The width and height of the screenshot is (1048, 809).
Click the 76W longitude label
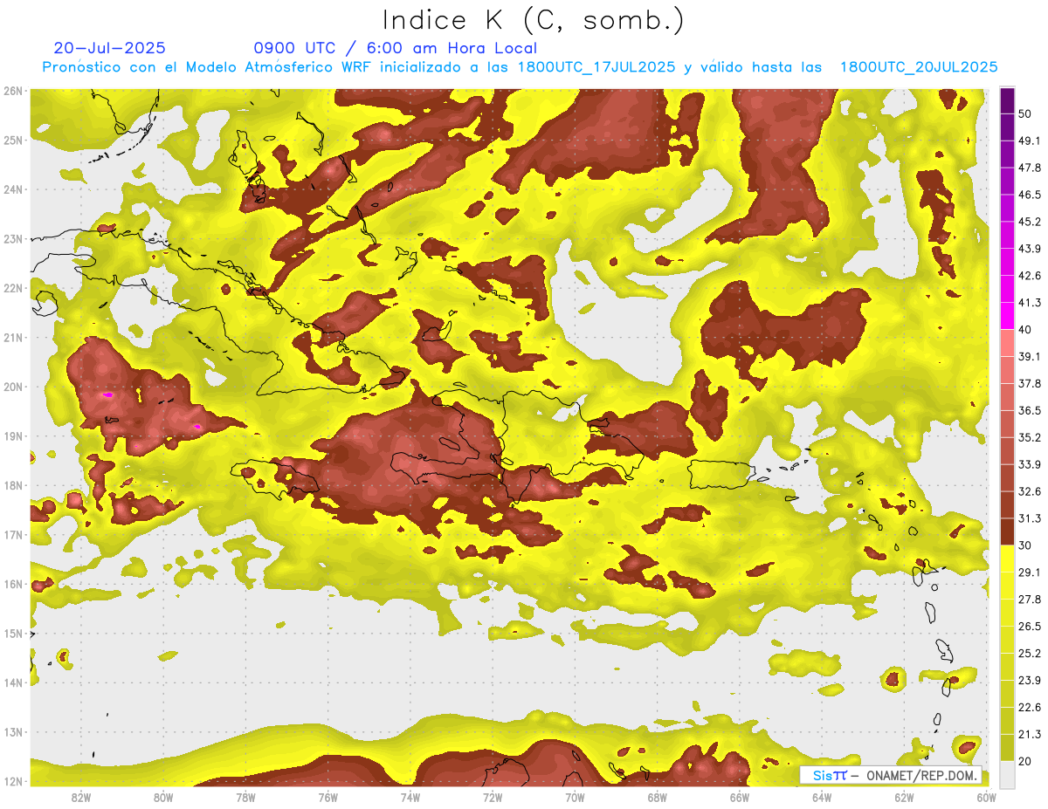coord(327,798)
